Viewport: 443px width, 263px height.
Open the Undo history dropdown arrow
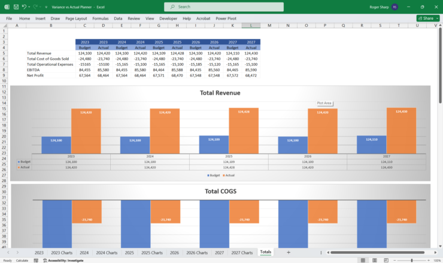(x=29, y=7)
